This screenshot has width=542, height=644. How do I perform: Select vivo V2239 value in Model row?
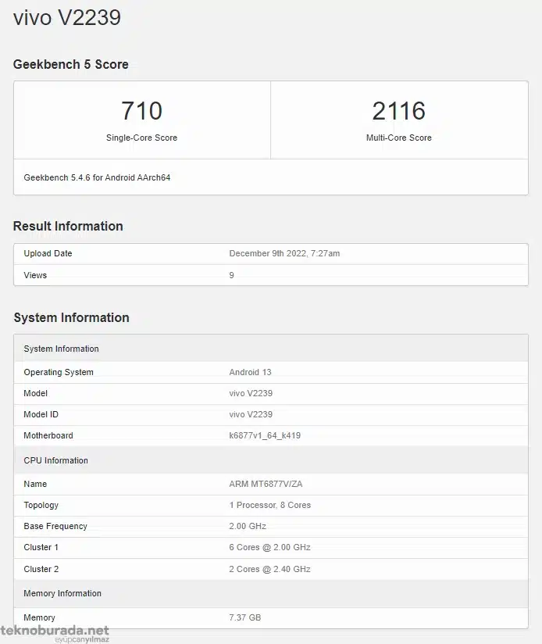251,393
